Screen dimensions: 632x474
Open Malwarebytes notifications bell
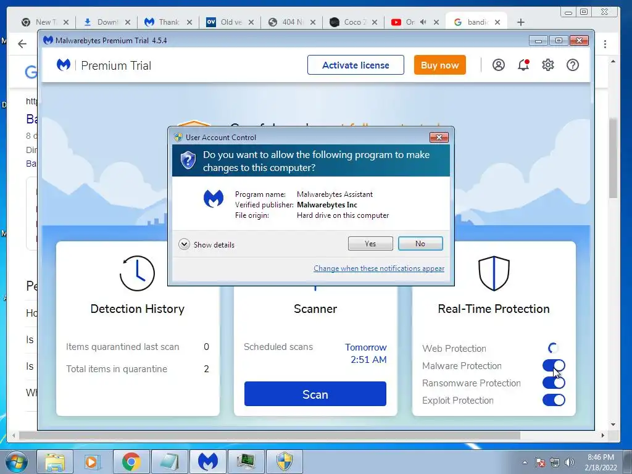click(523, 65)
